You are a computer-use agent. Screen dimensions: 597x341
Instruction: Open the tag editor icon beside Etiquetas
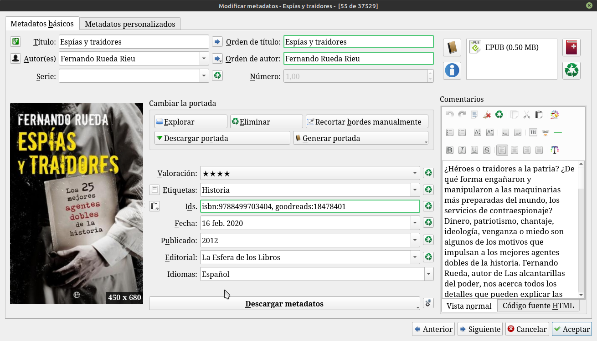[155, 190]
